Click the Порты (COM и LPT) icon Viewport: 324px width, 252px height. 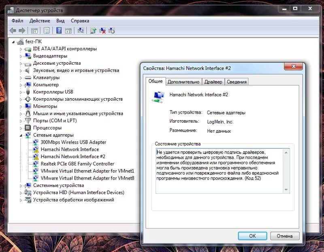[x=28, y=120]
